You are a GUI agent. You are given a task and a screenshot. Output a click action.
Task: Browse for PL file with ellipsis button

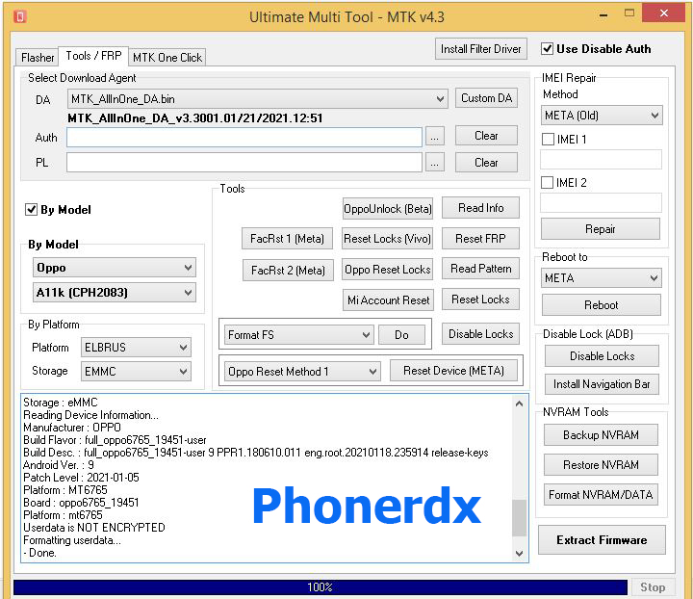pos(434,163)
